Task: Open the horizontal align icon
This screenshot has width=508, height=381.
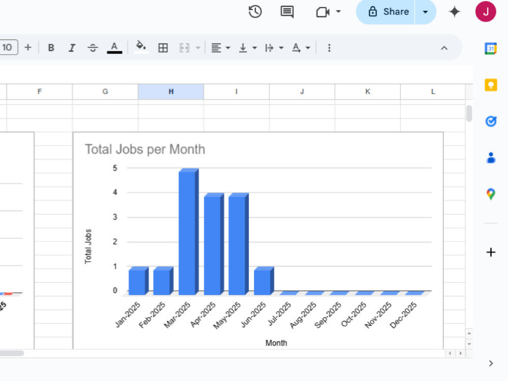Action: pyautogui.click(x=216, y=48)
